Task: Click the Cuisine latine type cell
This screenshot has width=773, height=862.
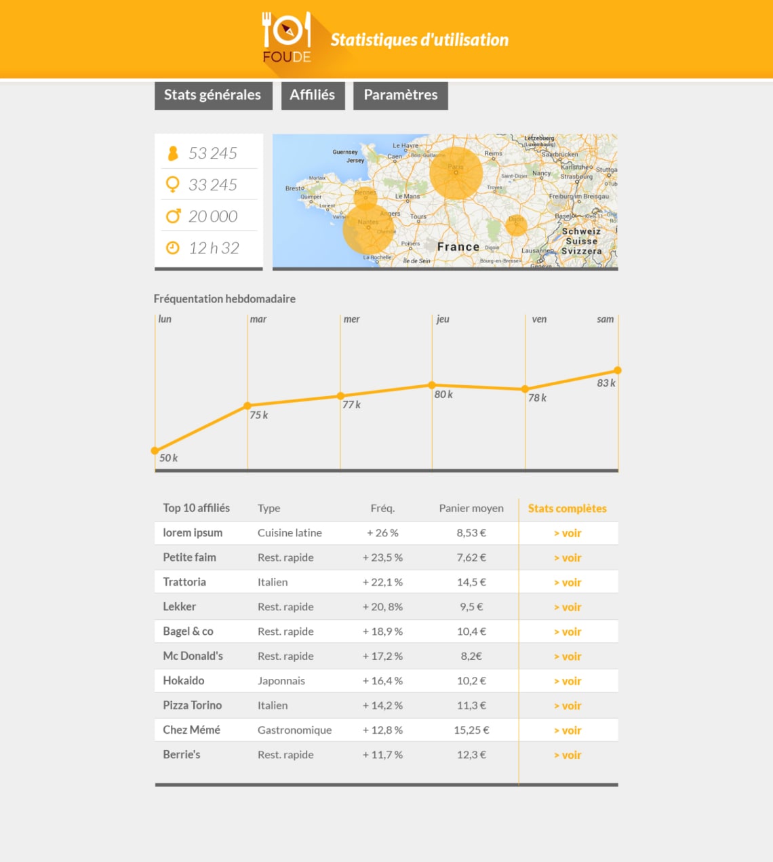Action: click(290, 533)
